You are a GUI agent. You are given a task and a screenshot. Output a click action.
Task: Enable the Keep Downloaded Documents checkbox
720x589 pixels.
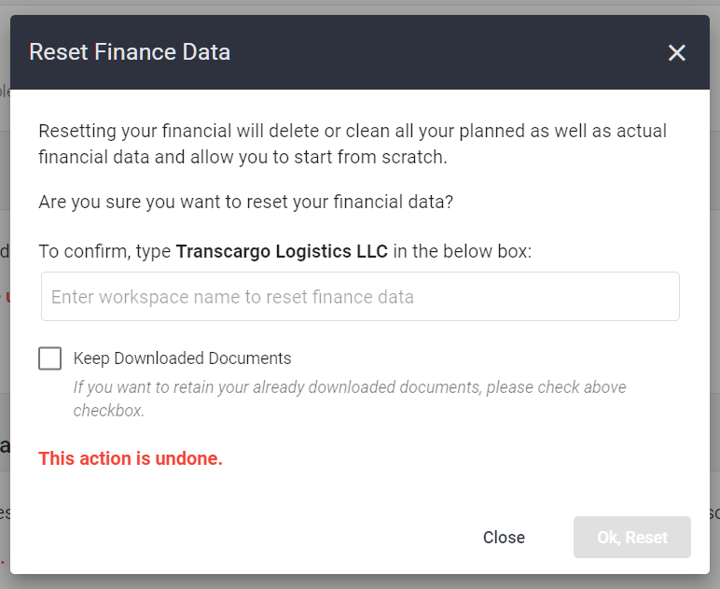[x=50, y=358]
